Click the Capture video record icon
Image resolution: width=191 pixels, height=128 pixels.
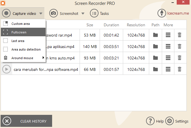[6, 13]
